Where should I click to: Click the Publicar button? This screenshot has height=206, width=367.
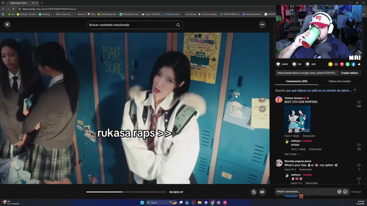coord(356,192)
